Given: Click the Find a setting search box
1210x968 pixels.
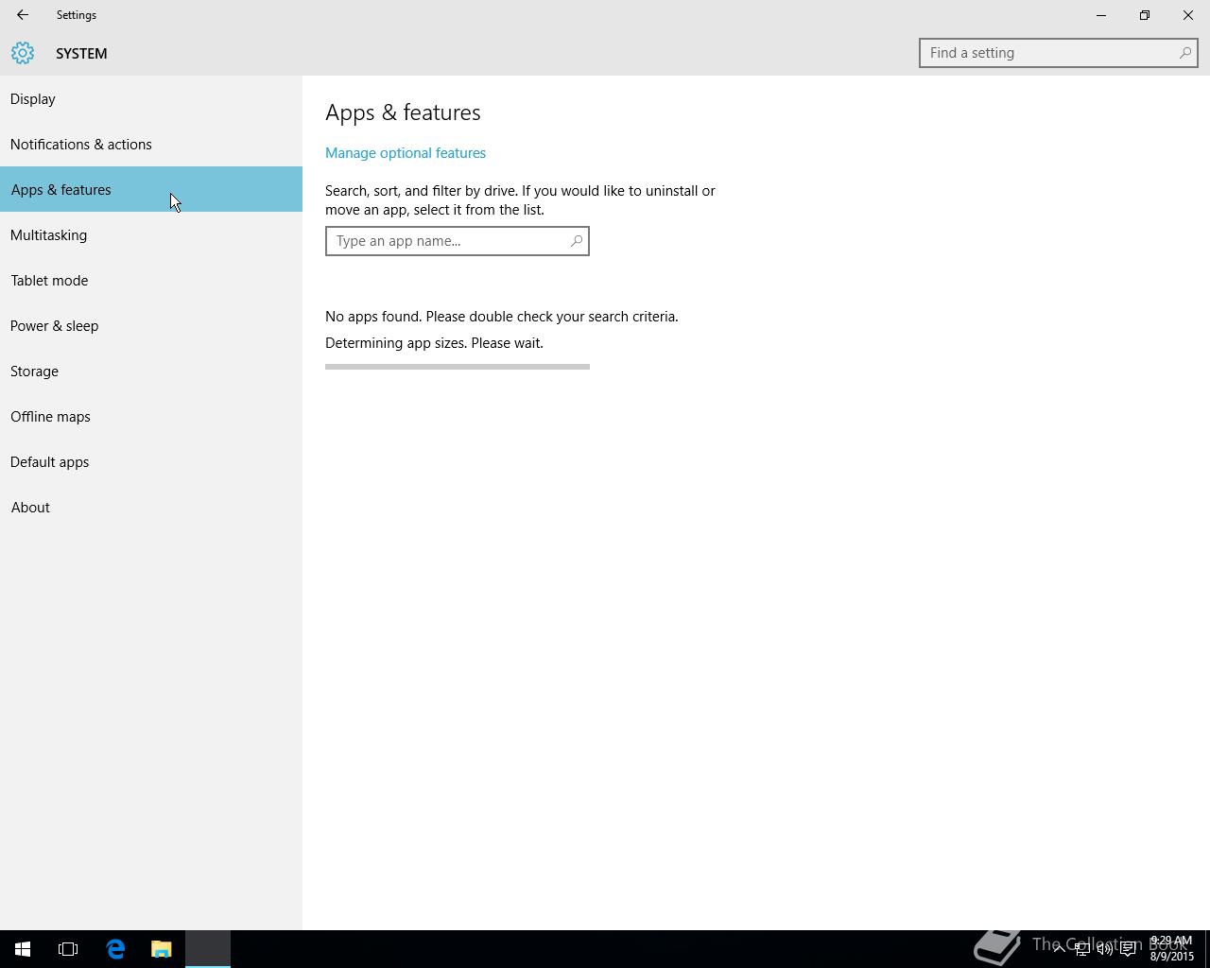Looking at the screenshot, I should coord(1059,53).
